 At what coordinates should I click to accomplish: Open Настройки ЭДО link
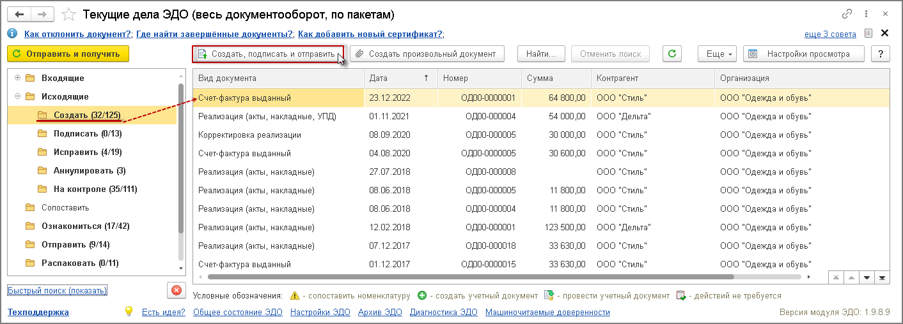click(x=320, y=312)
